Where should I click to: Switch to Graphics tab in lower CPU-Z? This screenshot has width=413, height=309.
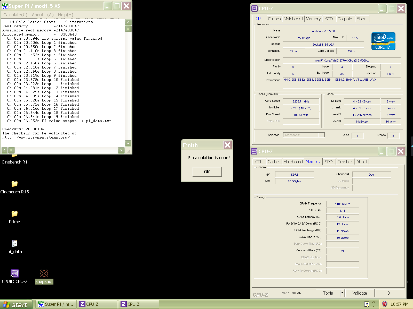pos(345,162)
